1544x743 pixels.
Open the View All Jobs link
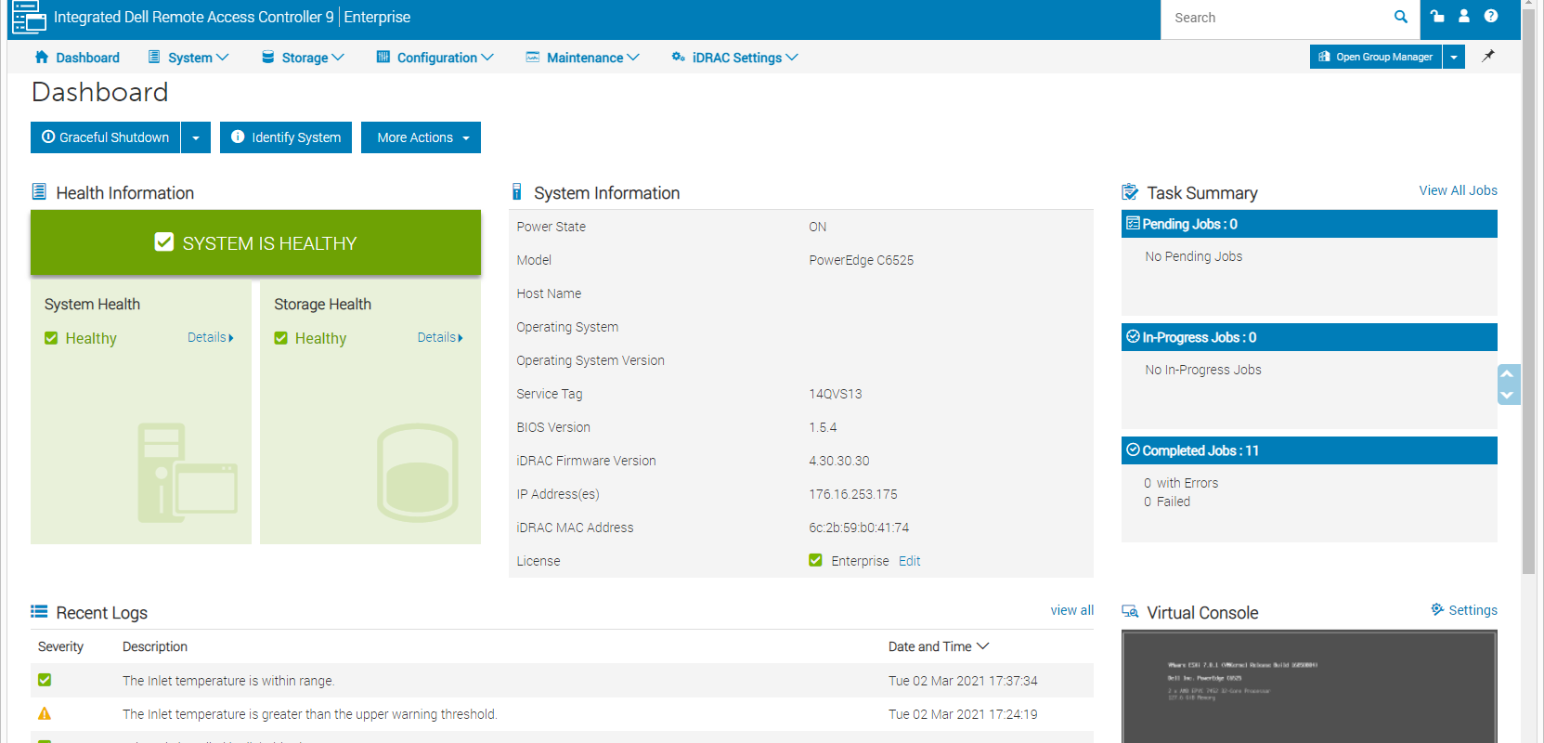[x=1458, y=190]
